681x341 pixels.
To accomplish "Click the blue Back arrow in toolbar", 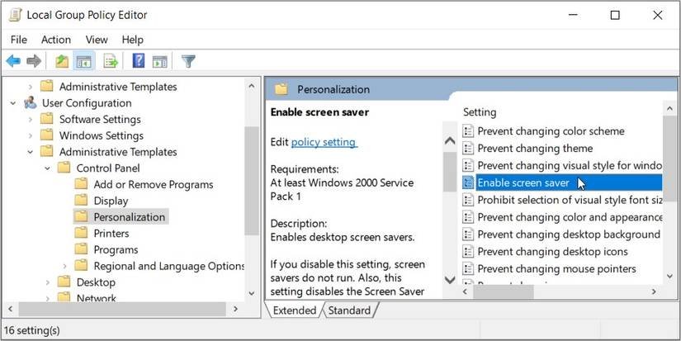I will pyautogui.click(x=13, y=61).
